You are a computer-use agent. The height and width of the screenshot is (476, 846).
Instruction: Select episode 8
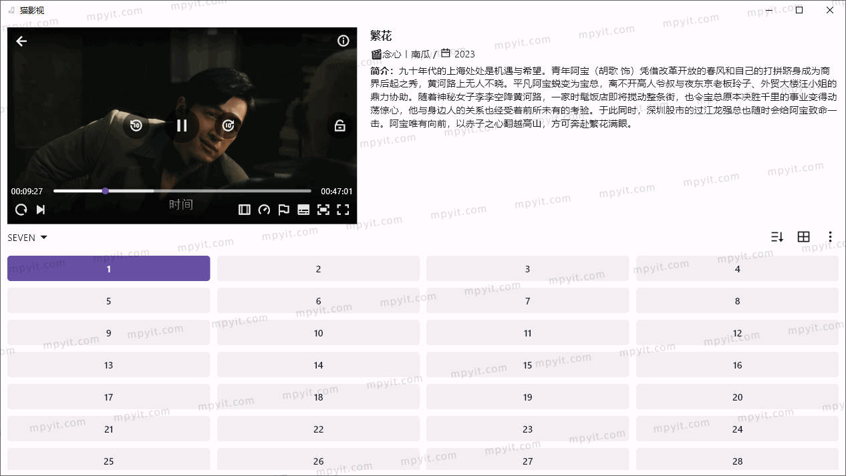737,300
